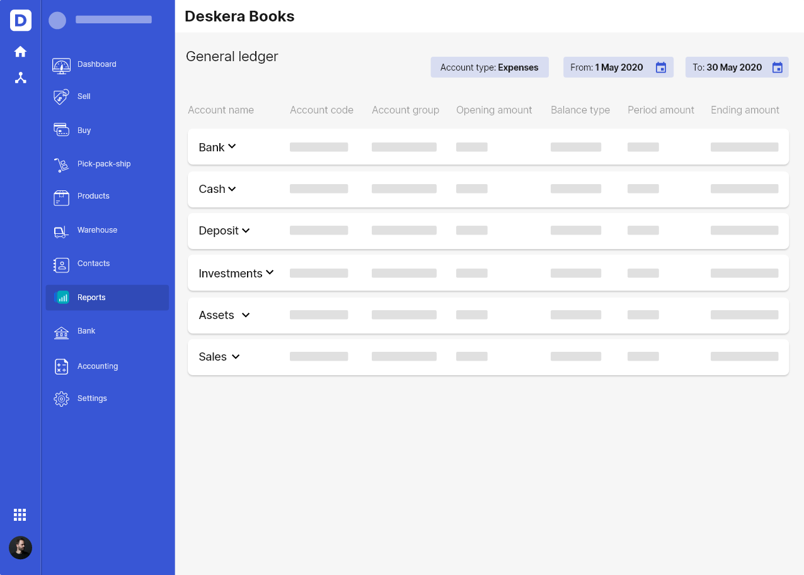Open the Sell menu item
This screenshot has width=804, height=575.
pos(84,96)
